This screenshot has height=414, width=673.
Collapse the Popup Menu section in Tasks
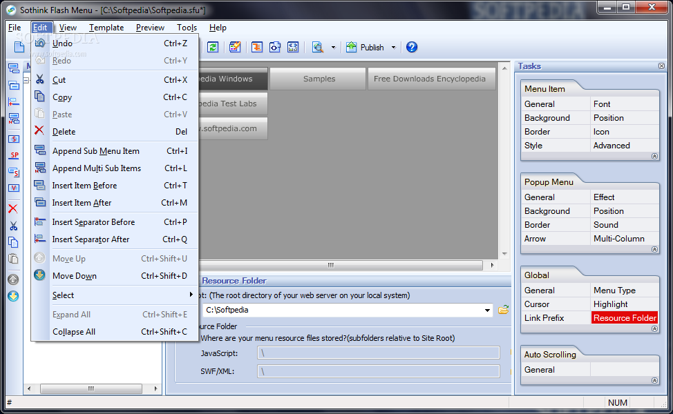point(654,249)
